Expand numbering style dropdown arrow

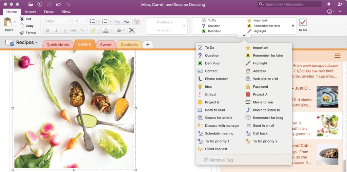pos(110,21)
